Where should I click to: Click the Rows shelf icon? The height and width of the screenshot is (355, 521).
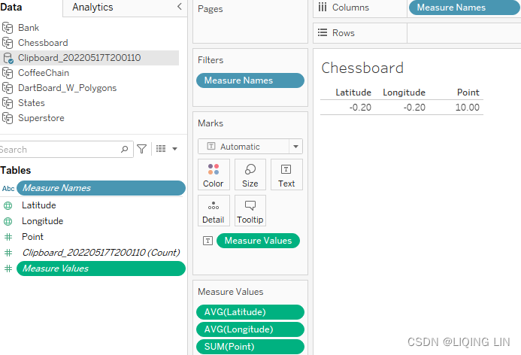tap(323, 32)
